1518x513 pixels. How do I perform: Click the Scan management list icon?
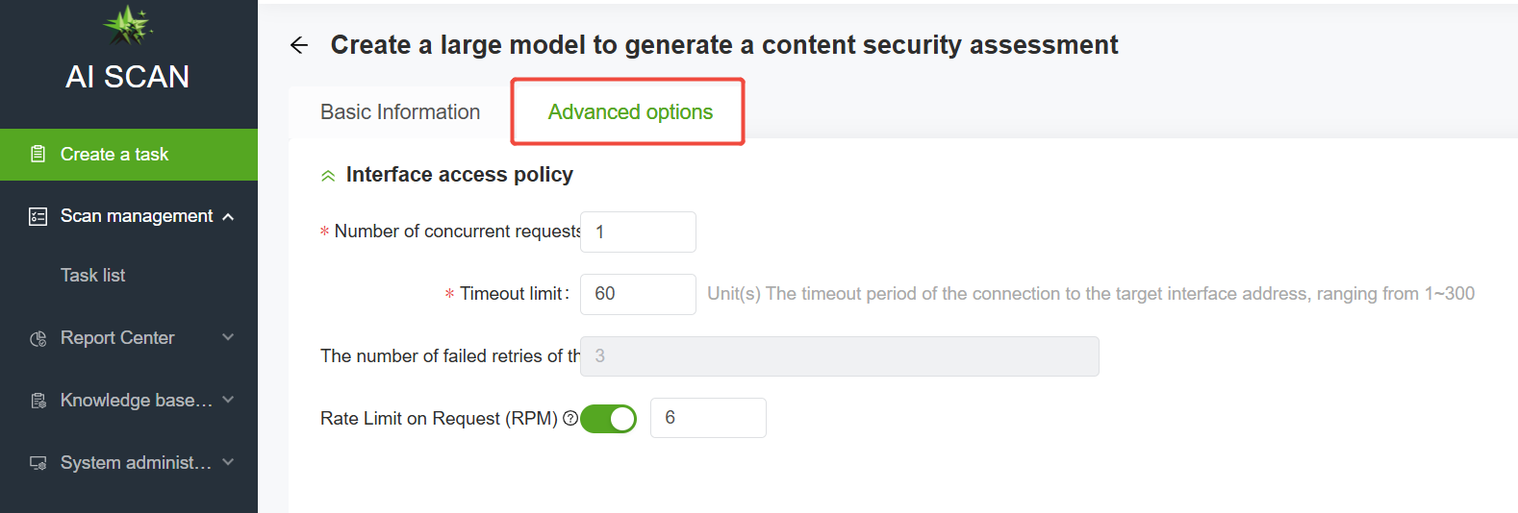click(x=38, y=216)
